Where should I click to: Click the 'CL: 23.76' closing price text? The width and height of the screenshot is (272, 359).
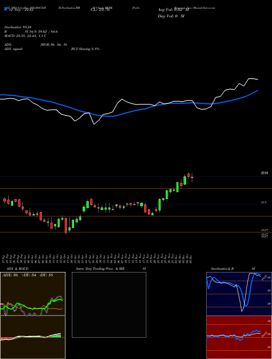point(100,10)
